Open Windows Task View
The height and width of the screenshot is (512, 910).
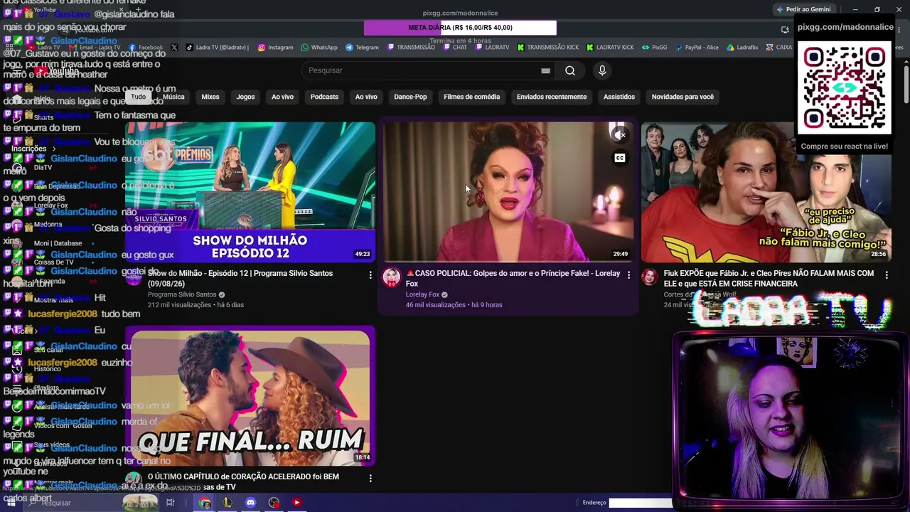[x=171, y=503]
